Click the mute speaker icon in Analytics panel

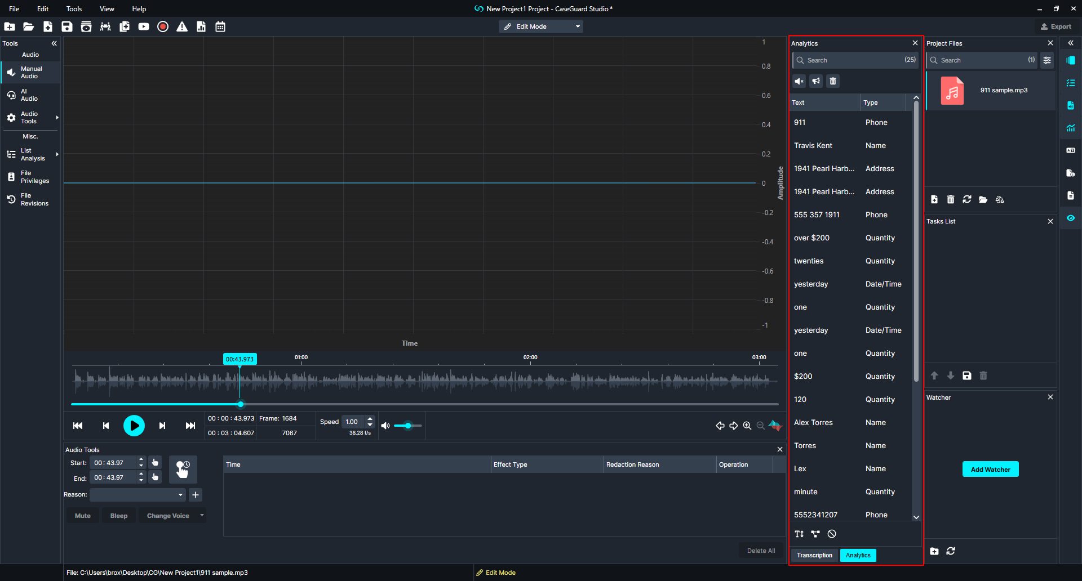[x=799, y=81]
